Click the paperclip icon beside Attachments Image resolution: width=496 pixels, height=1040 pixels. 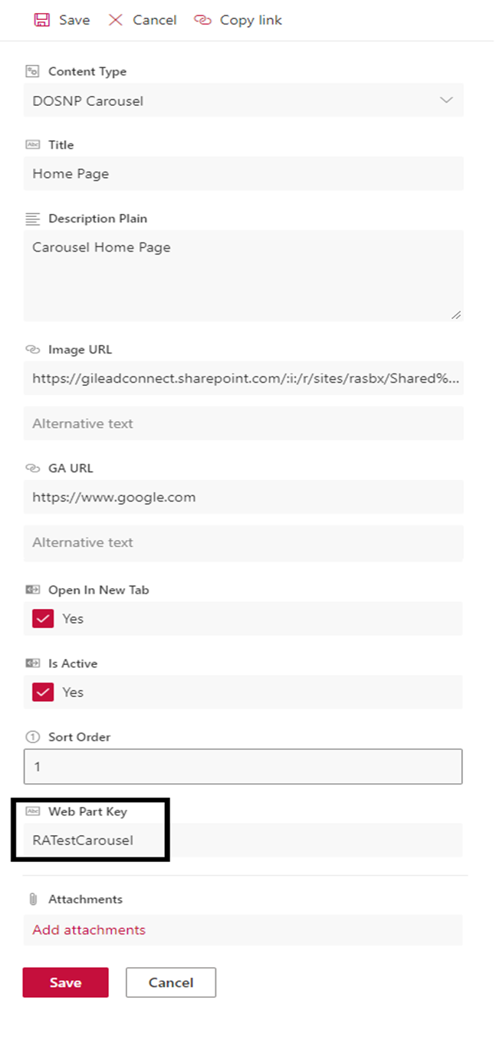33,899
